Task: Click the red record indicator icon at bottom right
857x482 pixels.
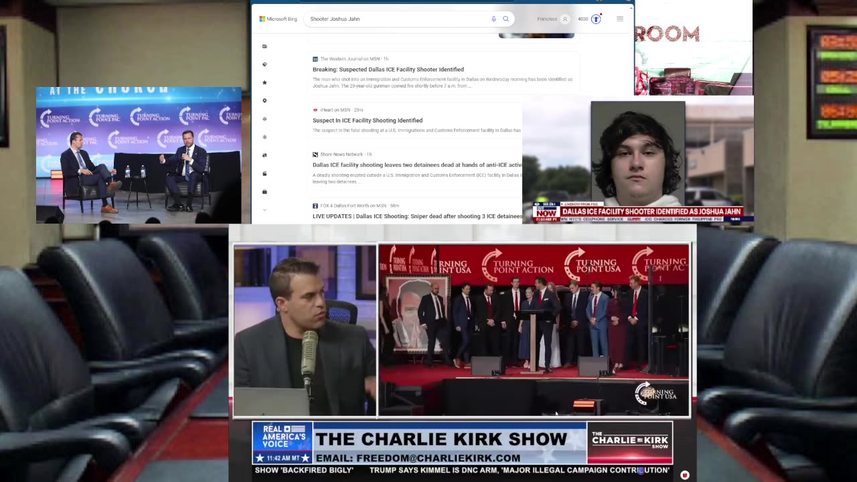Action: point(684,475)
